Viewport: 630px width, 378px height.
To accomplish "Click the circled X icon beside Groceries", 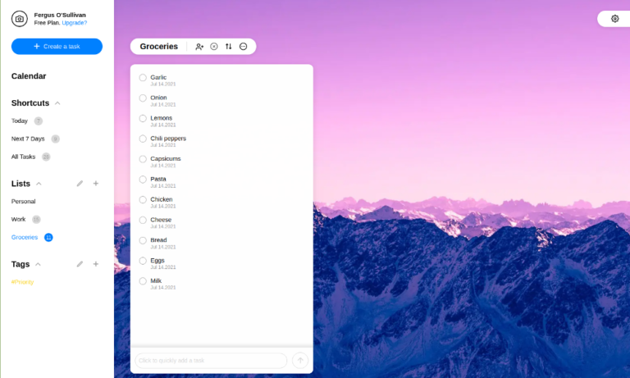I will (214, 47).
